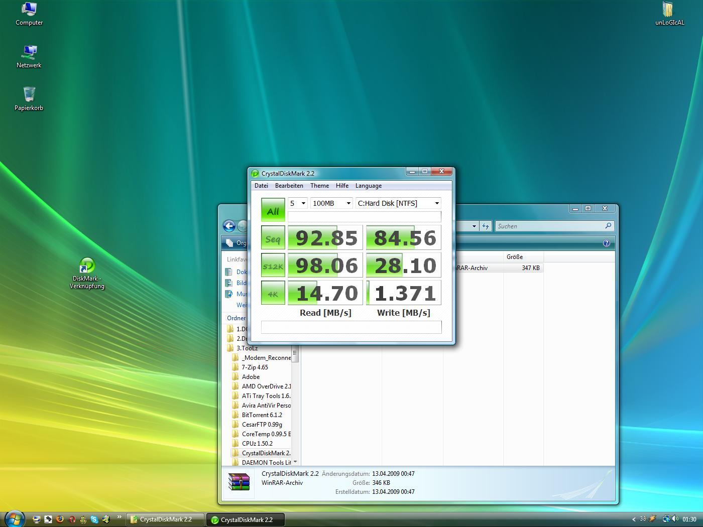
Task: Click the volume tray icon
Action: click(675, 519)
